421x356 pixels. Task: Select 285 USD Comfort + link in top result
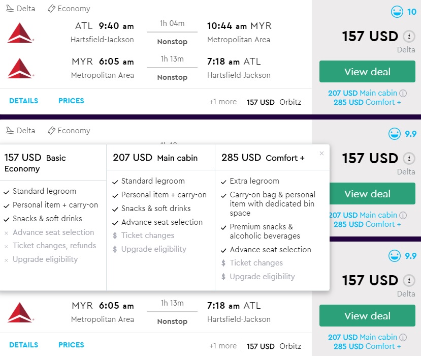pyautogui.click(x=367, y=102)
